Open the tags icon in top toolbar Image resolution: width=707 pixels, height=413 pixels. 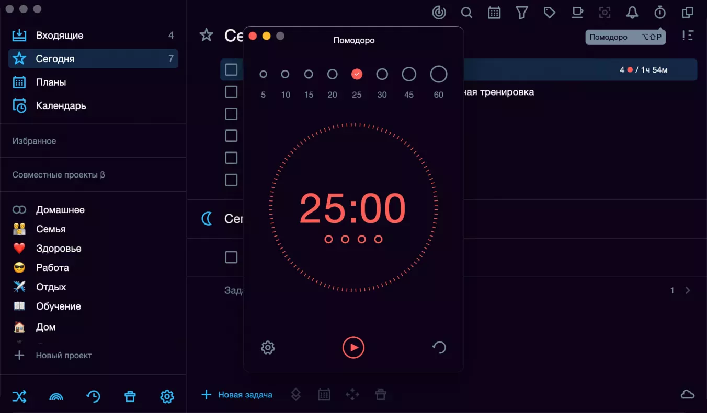(549, 13)
